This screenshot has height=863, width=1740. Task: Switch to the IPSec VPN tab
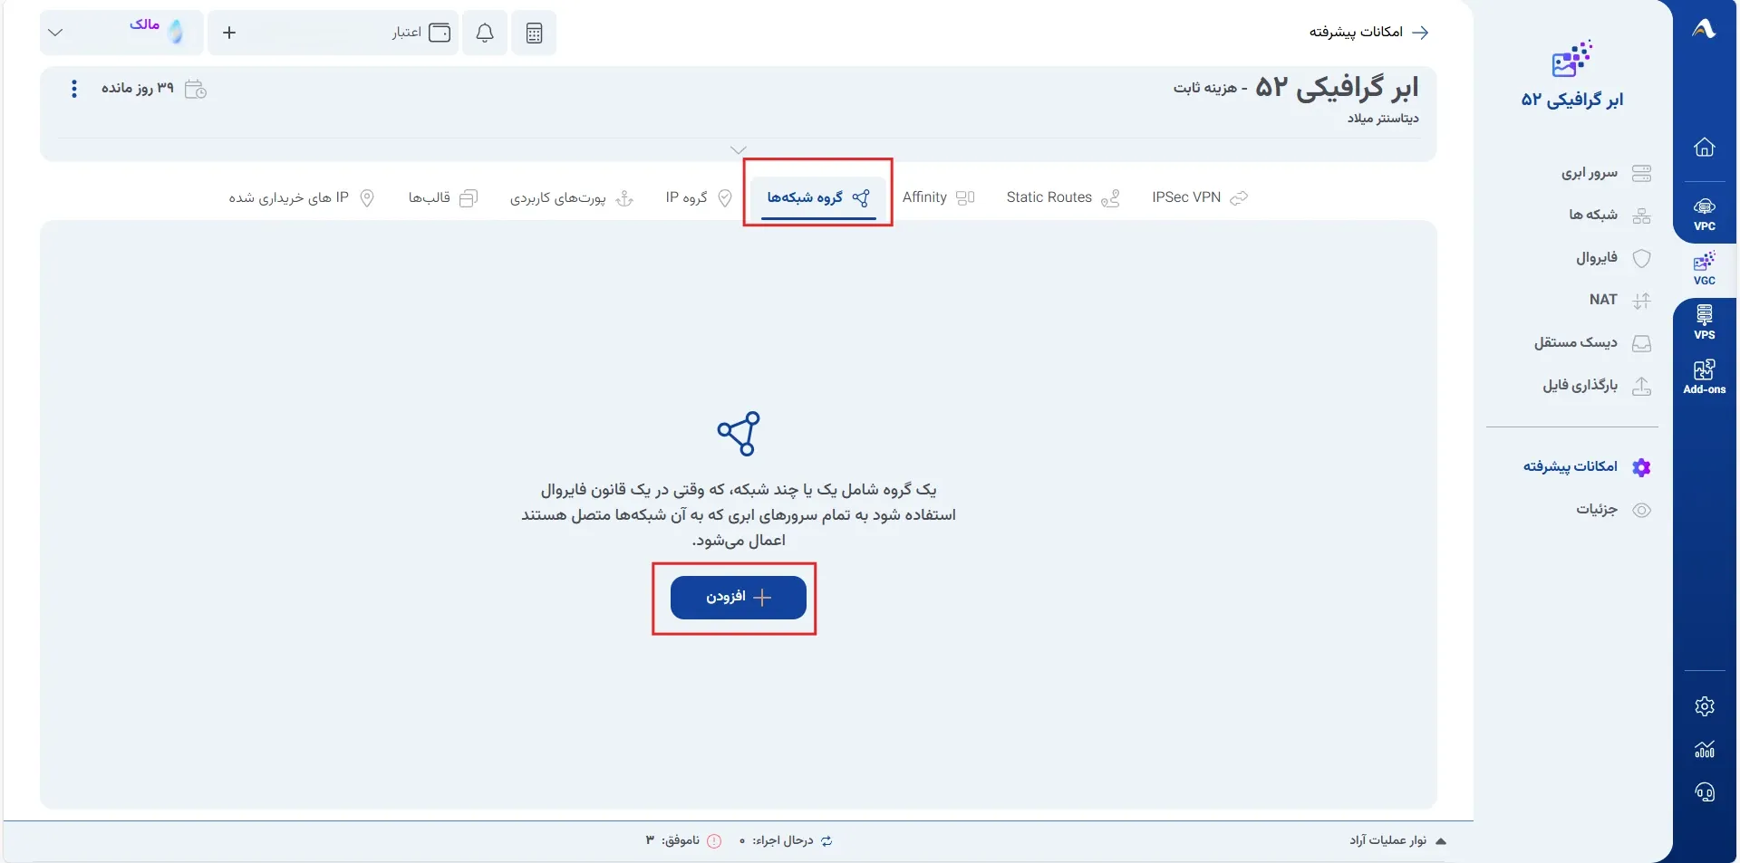pyautogui.click(x=1200, y=197)
